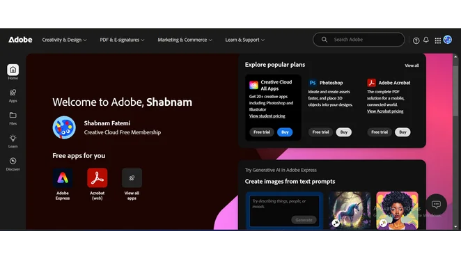The image size is (461, 259).
Task: Click the View all apps icon
Action: click(x=132, y=178)
